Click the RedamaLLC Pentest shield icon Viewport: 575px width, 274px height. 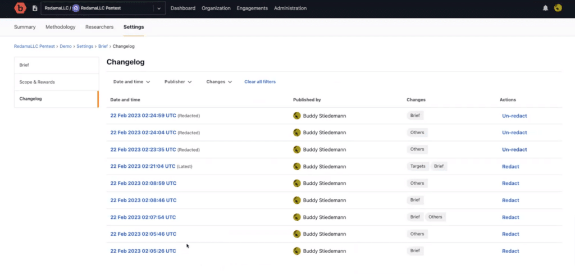pyautogui.click(x=76, y=8)
